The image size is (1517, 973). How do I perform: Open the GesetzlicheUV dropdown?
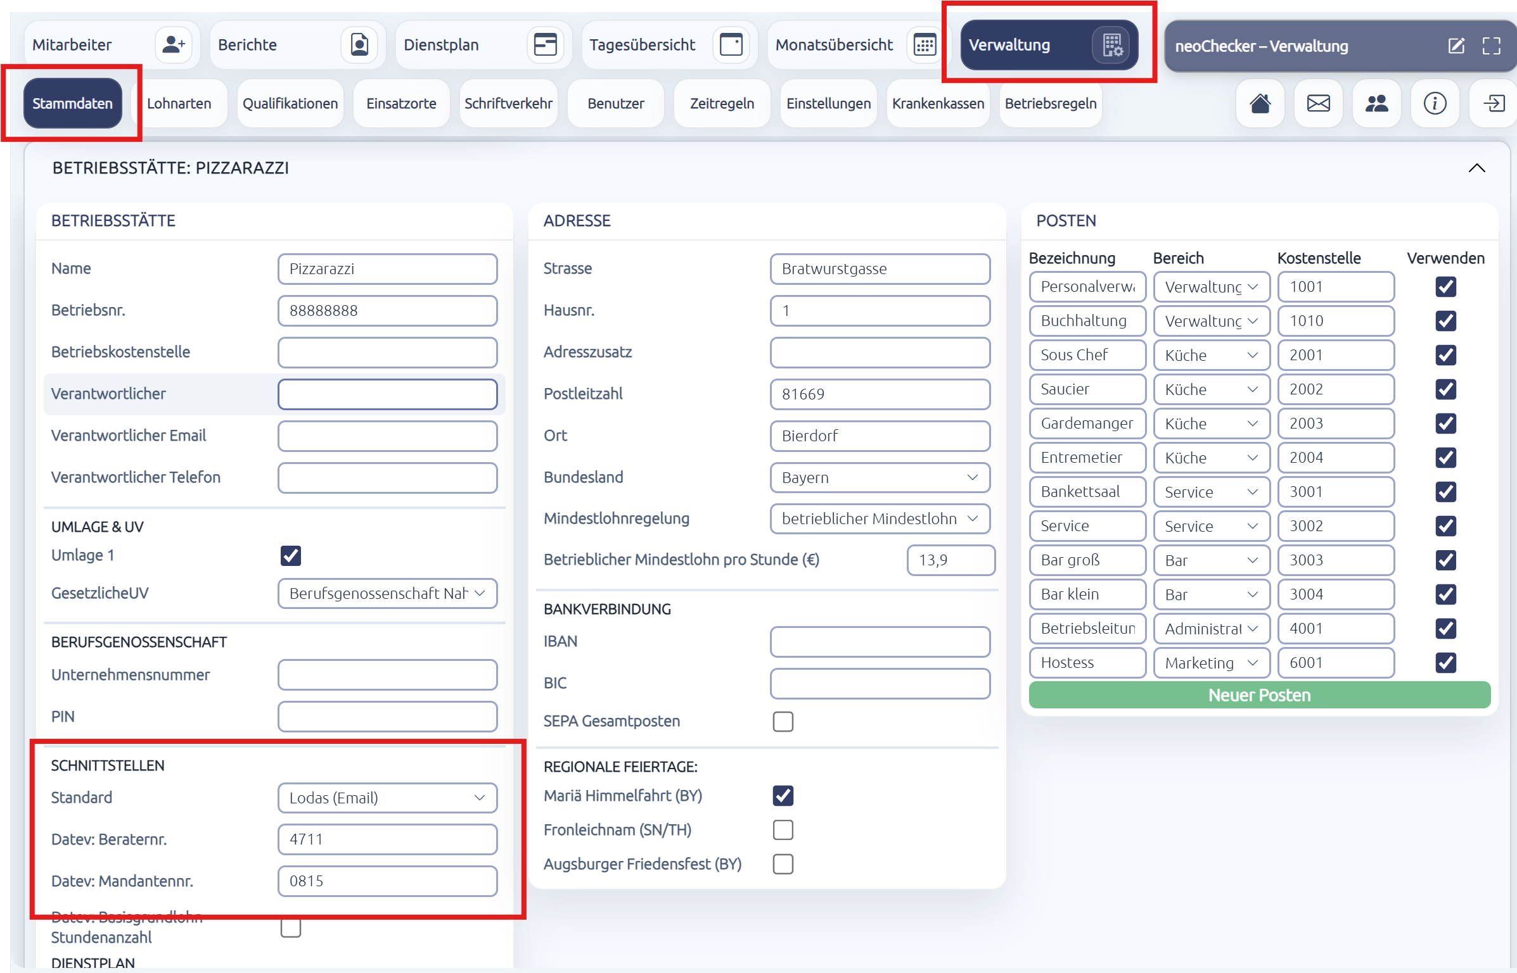point(387,593)
